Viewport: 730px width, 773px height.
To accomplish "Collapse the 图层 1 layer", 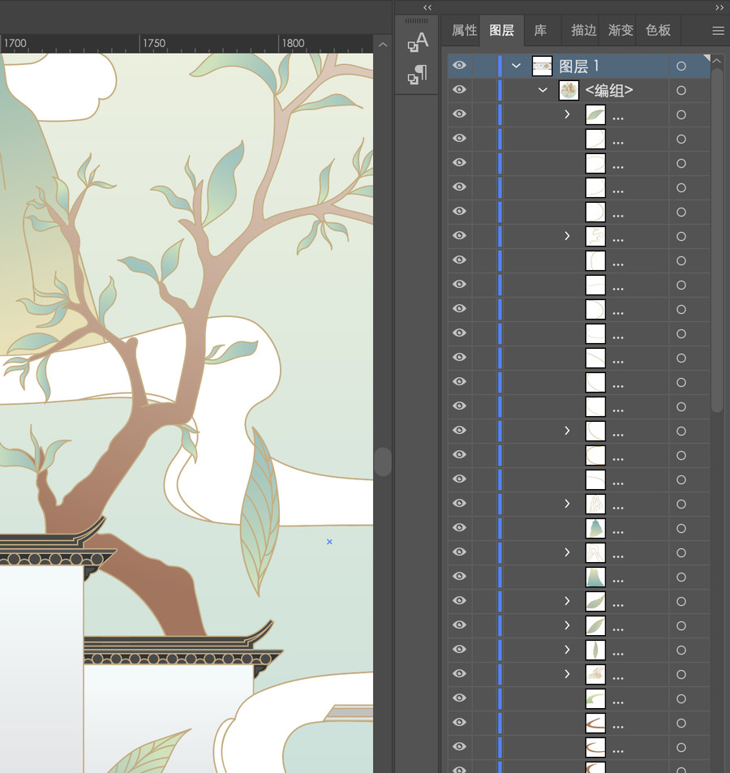I will click(x=516, y=66).
